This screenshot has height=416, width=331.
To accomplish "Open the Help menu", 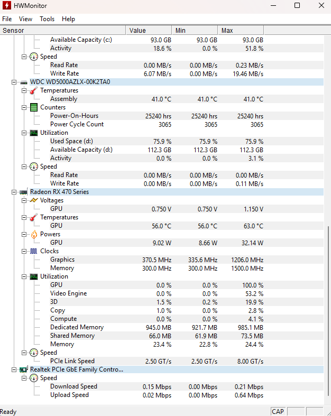I will pyautogui.click(x=68, y=19).
